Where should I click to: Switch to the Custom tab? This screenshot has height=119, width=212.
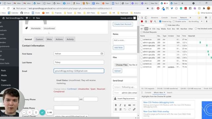[x=39, y=39]
